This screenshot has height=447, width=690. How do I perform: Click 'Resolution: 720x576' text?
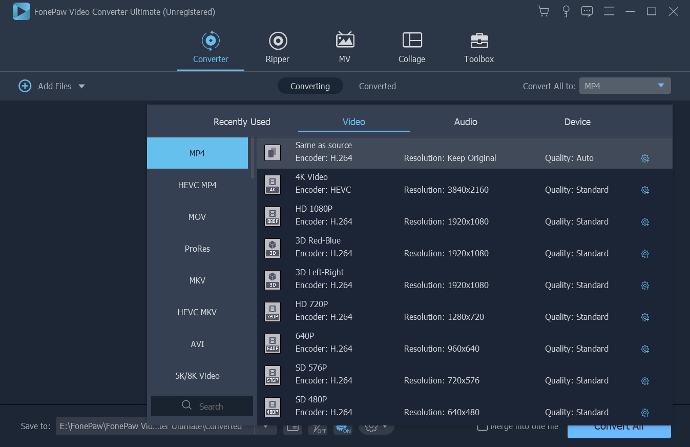coord(442,380)
